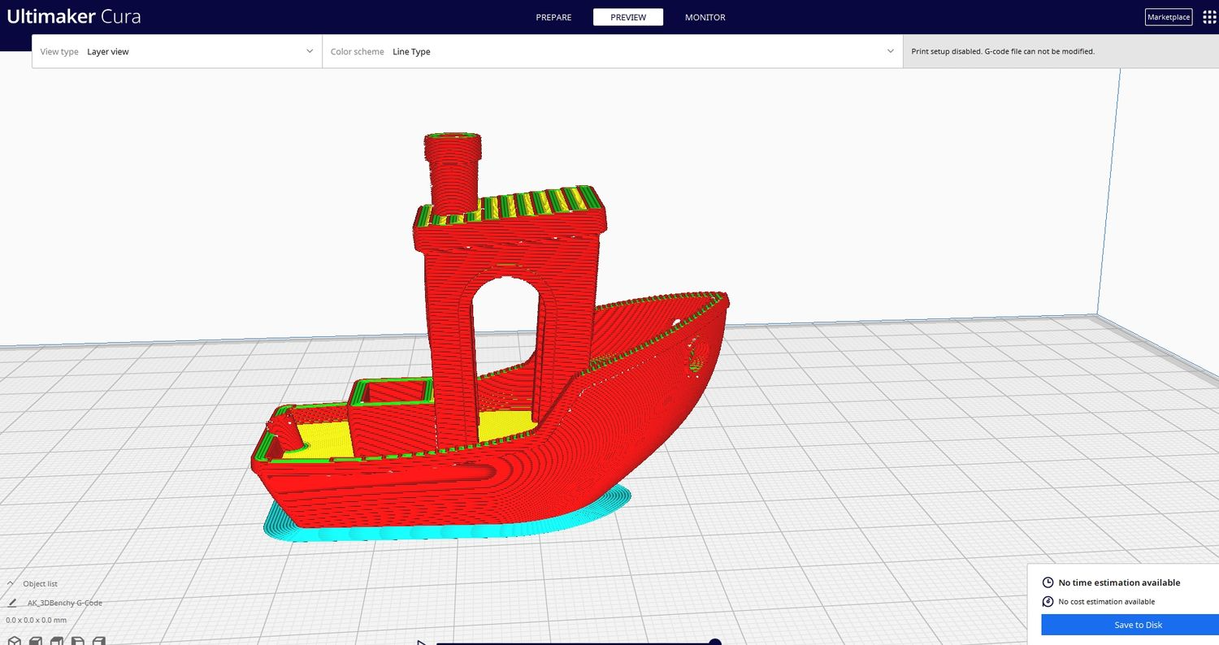Switch to the PREPARE stage tab
Image resolution: width=1219 pixels, height=645 pixels.
(553, 17)
